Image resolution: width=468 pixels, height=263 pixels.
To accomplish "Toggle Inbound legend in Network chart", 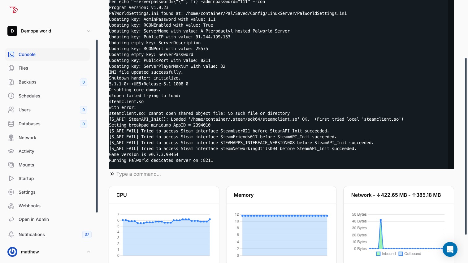I will click(386, 254).
